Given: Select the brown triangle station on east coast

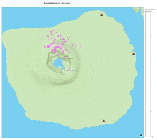Looking at the screenshot, I should (x=134, y=54).
